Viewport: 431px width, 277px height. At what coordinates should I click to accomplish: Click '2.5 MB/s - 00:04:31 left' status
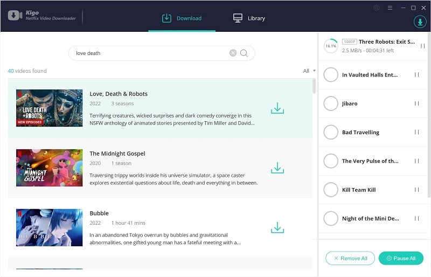(x=368, y=50)
